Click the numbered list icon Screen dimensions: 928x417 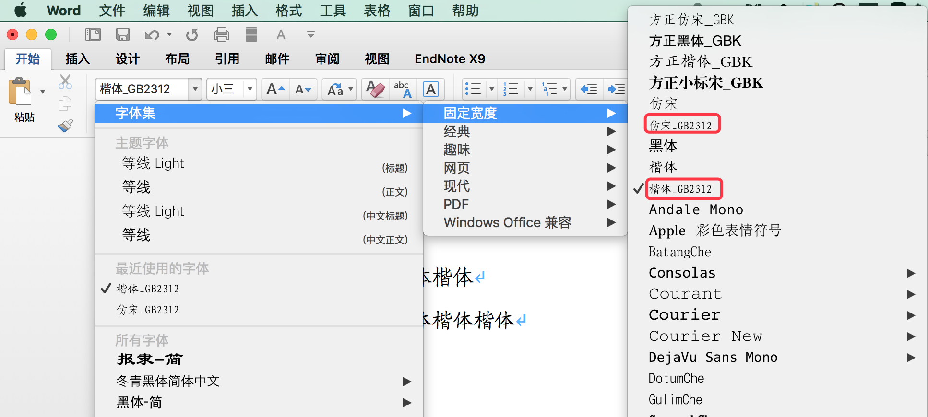511,89
